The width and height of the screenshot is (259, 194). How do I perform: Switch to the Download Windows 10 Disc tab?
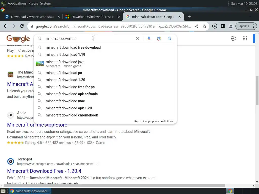tap(93, 17)
